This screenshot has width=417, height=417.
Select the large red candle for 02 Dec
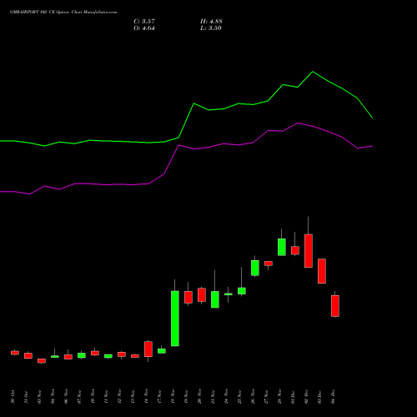click(309, 251)
